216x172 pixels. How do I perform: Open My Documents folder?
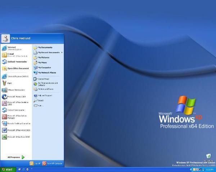coord(48,47)
